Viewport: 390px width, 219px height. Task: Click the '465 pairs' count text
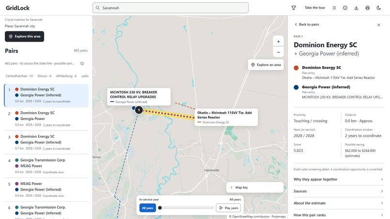click(x=81, y=50)
